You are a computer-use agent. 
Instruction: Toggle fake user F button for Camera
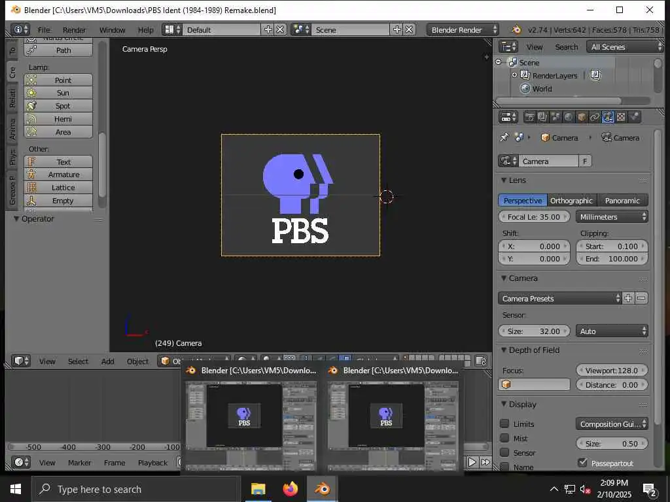pyautogui.click(x=585, y=161)
